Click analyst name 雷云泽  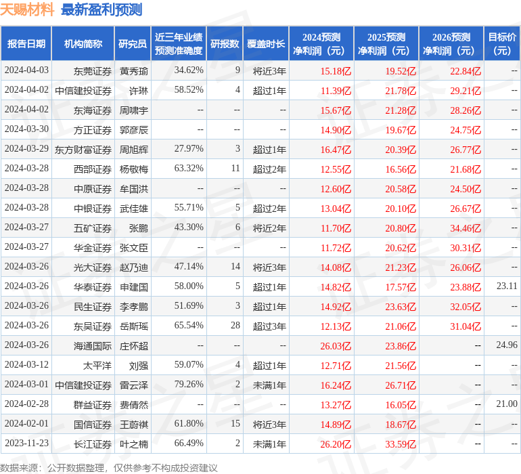coord(133,385)
